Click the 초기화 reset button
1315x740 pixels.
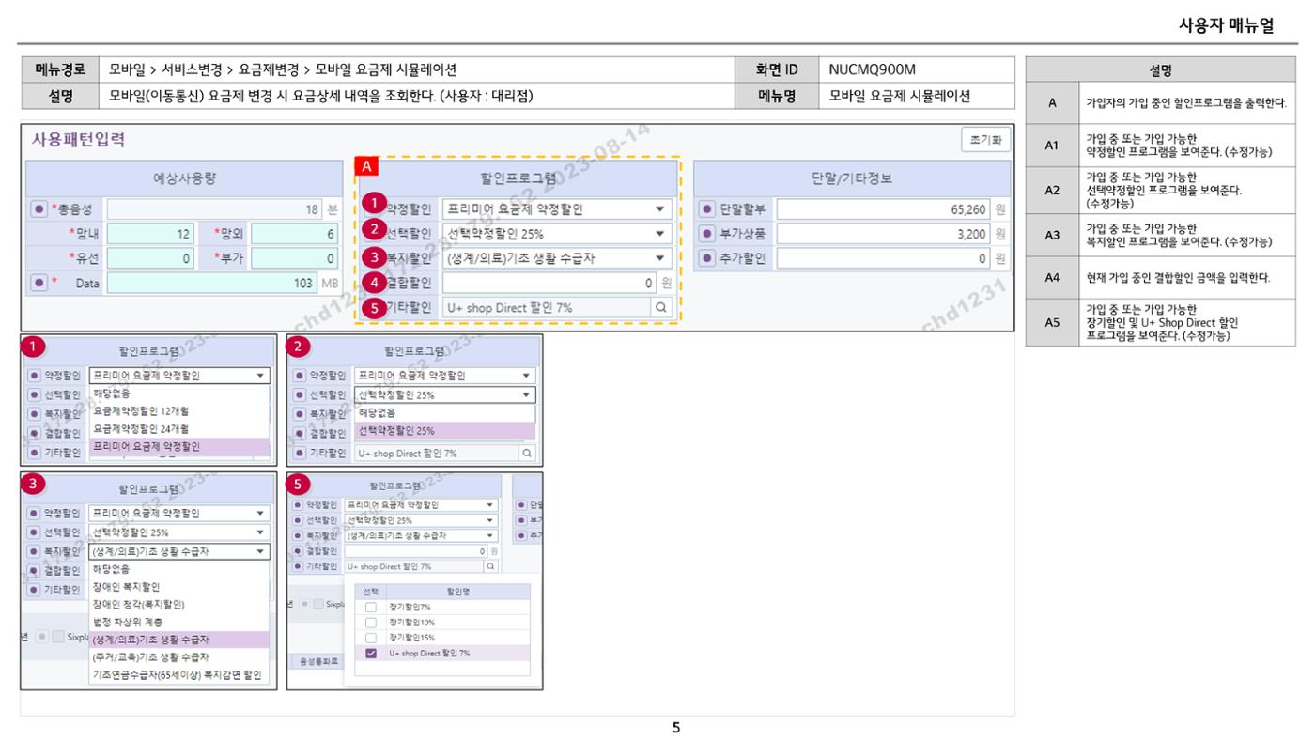coord(984,141)
